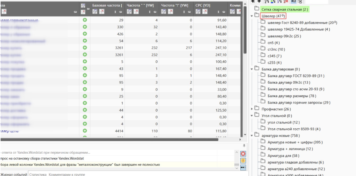Click green plus icon in row with frequency 29
356x176 pixels.
(x=85, y=20)
